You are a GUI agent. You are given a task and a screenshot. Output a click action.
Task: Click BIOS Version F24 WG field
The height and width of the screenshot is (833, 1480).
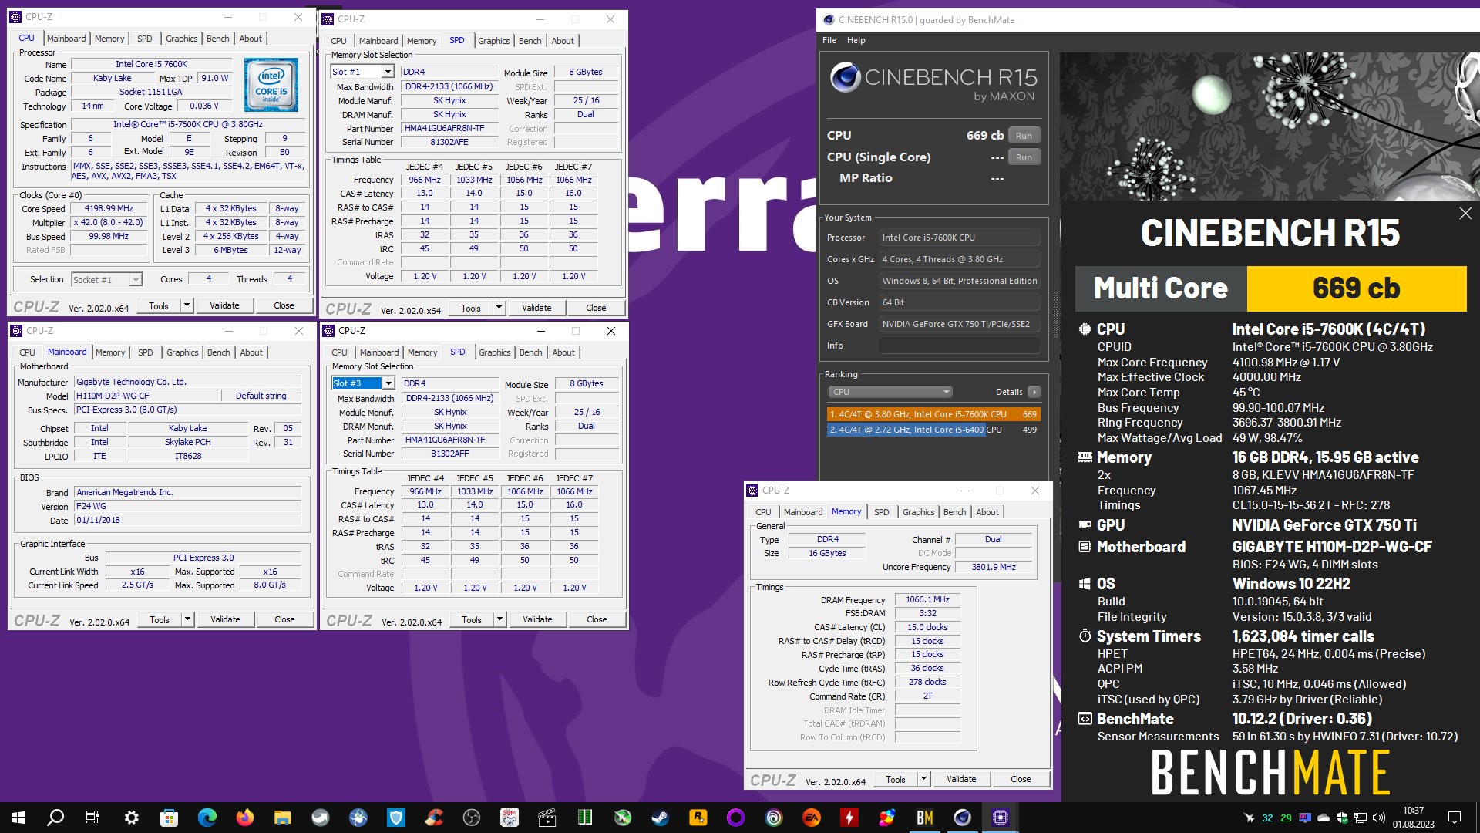pos(188,506)
